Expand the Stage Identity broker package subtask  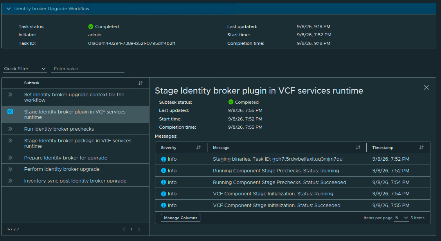[x=10, y=141]
